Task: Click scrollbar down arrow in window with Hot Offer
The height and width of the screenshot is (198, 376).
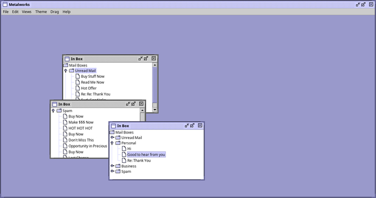Action: (x=155, y=109)
